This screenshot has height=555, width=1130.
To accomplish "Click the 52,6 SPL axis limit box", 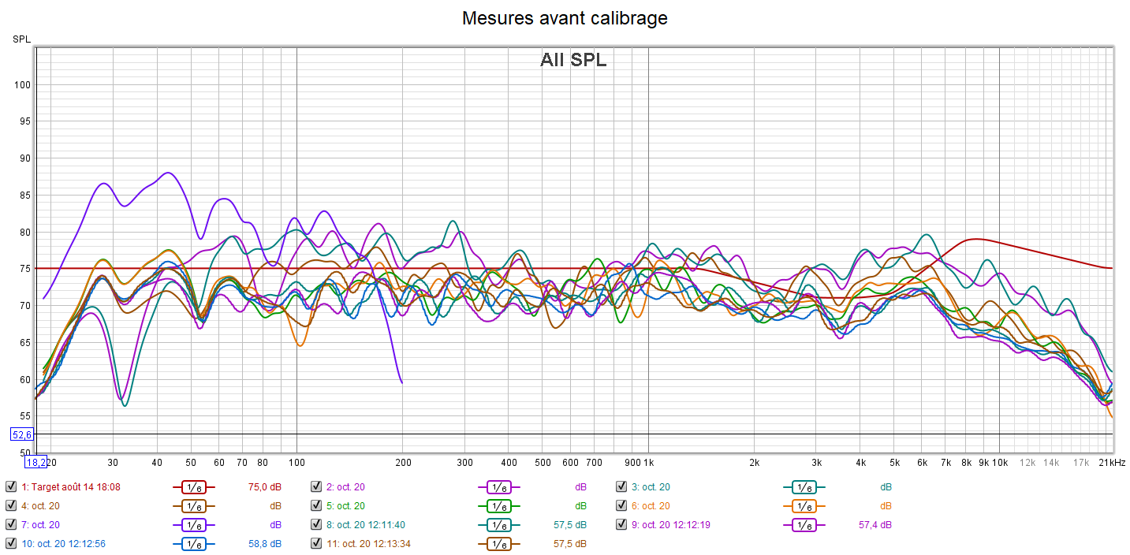I will pyautogui.click(x=21, y=434).
